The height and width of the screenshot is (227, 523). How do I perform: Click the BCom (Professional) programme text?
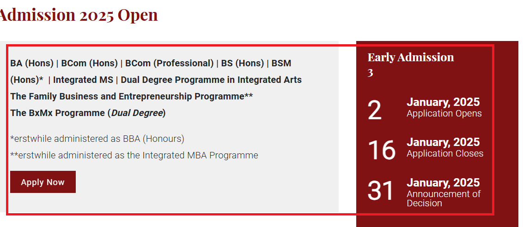[x=170, y=63]
